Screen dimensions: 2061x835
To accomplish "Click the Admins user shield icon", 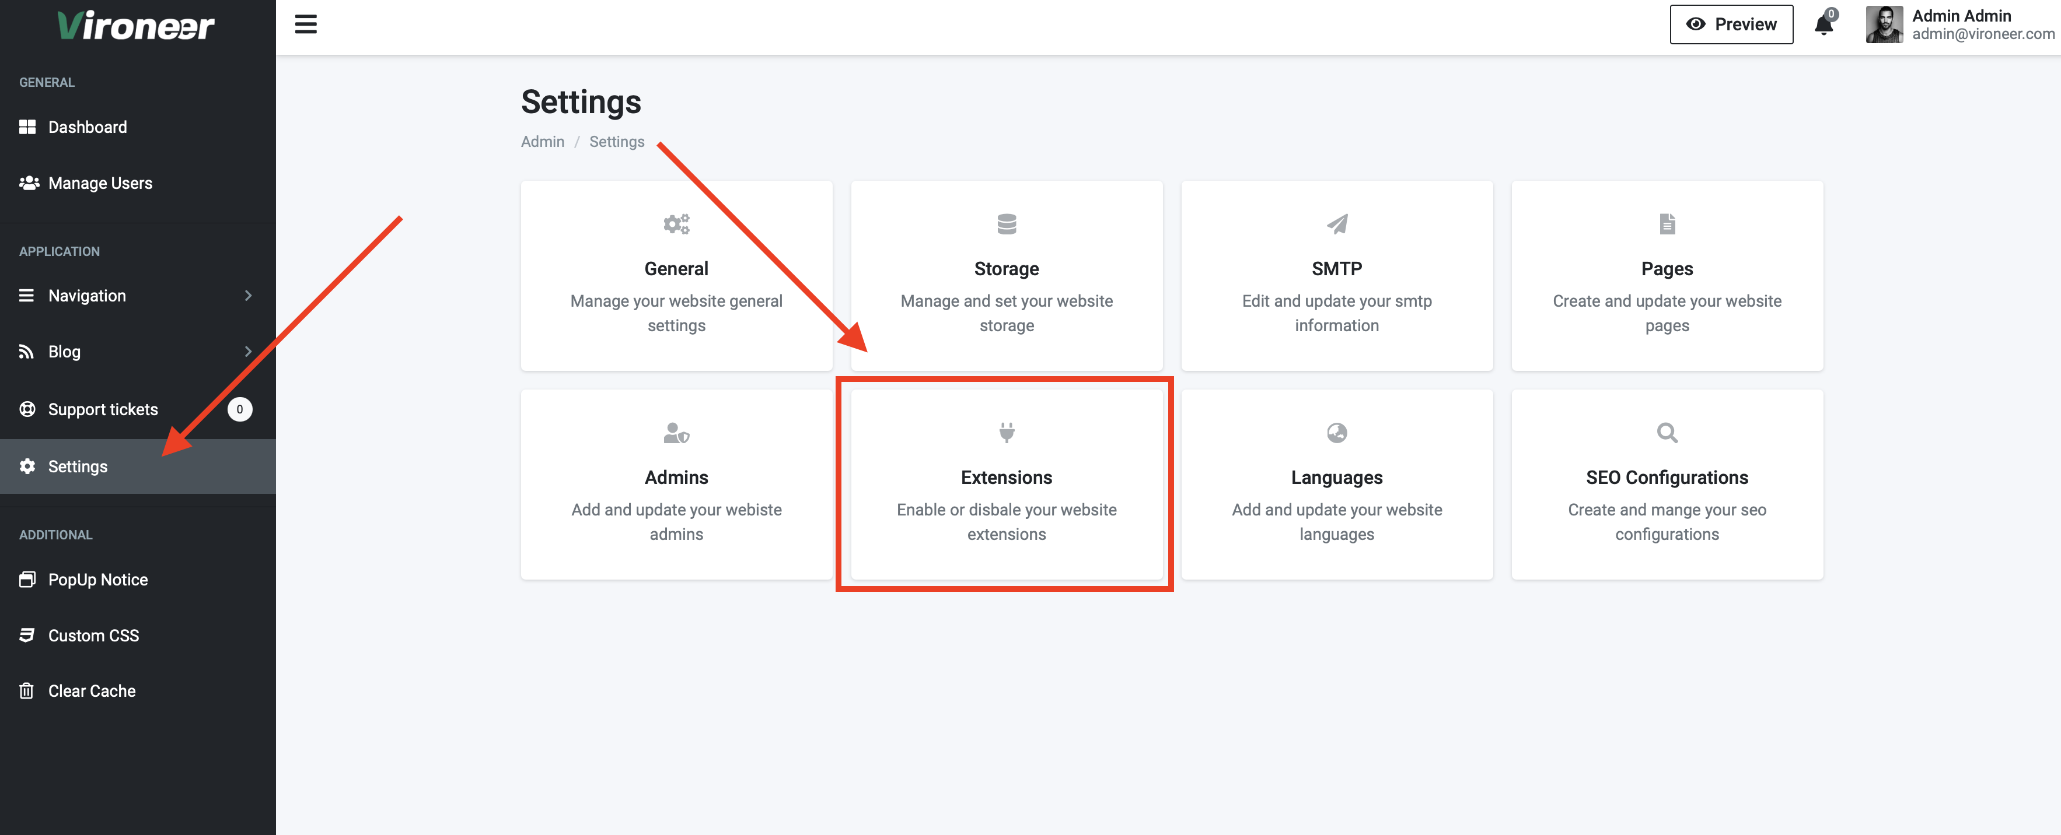I will (x=676, y=433).
